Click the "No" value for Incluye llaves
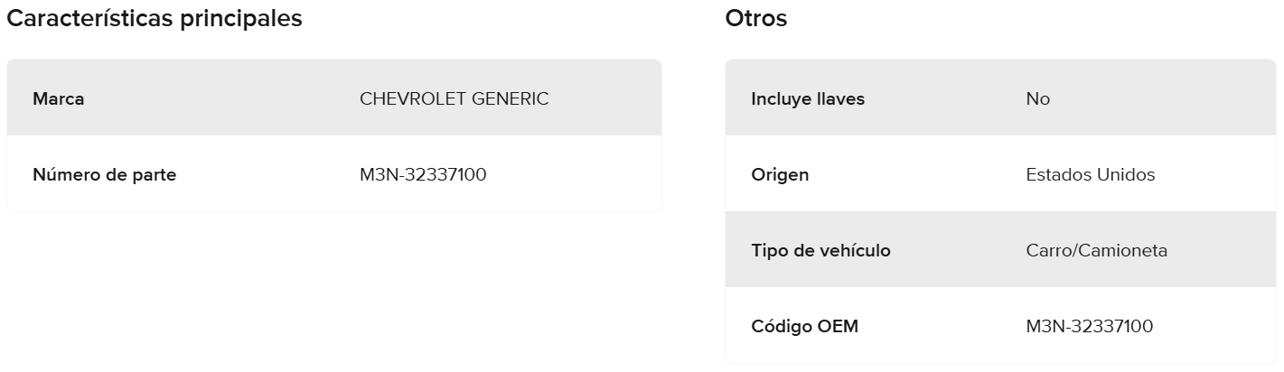Screen dimensions: 1284x372 (1038, 98)
